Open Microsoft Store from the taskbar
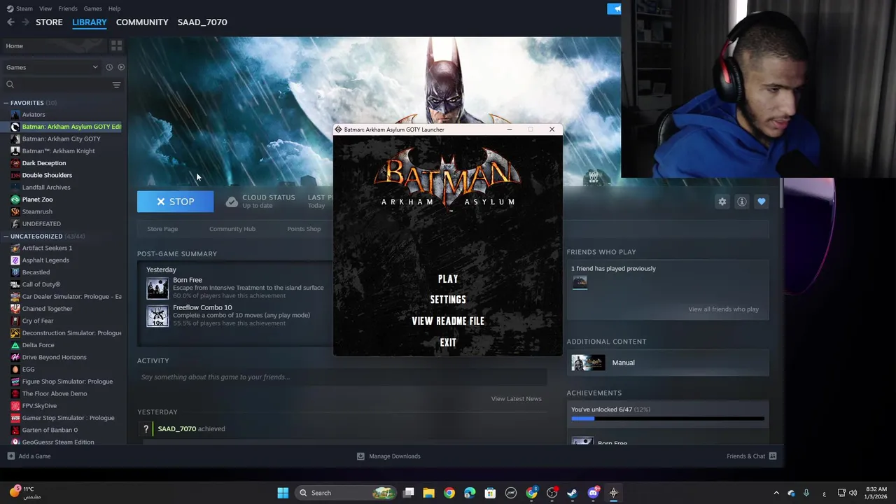Image resolution: width=896 pixels, height=504 pixels. [490, 493]
